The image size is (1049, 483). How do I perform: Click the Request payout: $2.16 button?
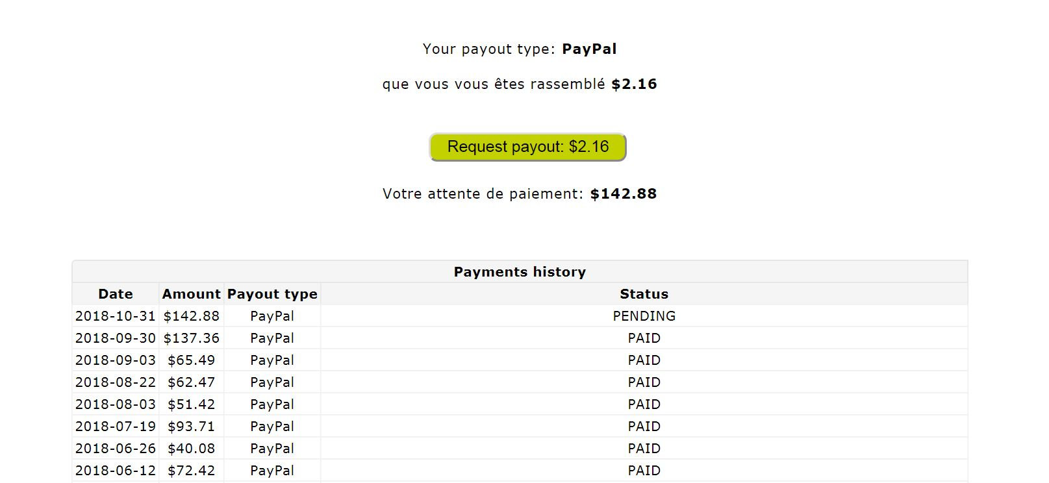(527, 147)
